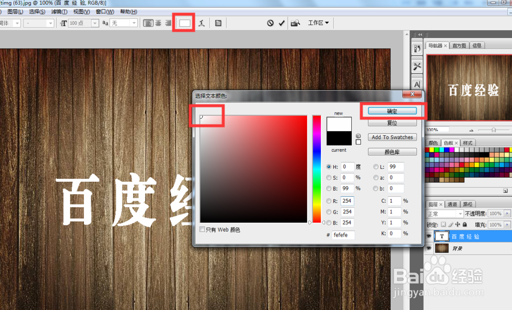Click the center text alignment icon
512x310 pixels.
(158, 23)
